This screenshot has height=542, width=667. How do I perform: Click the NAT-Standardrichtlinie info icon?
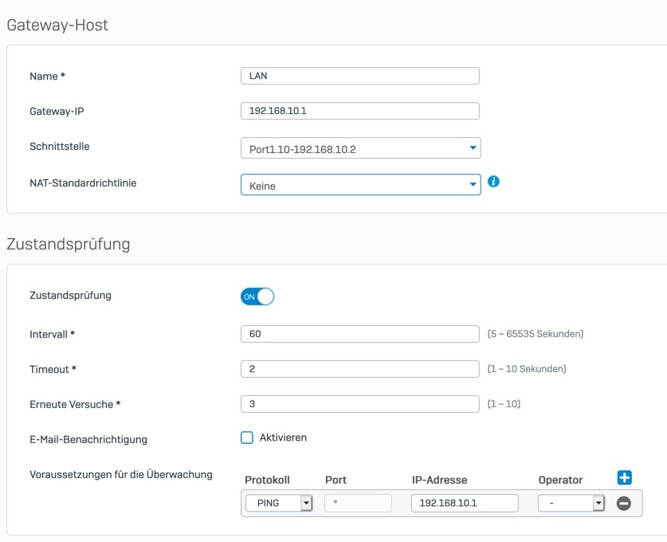click(x=493, y=182)
